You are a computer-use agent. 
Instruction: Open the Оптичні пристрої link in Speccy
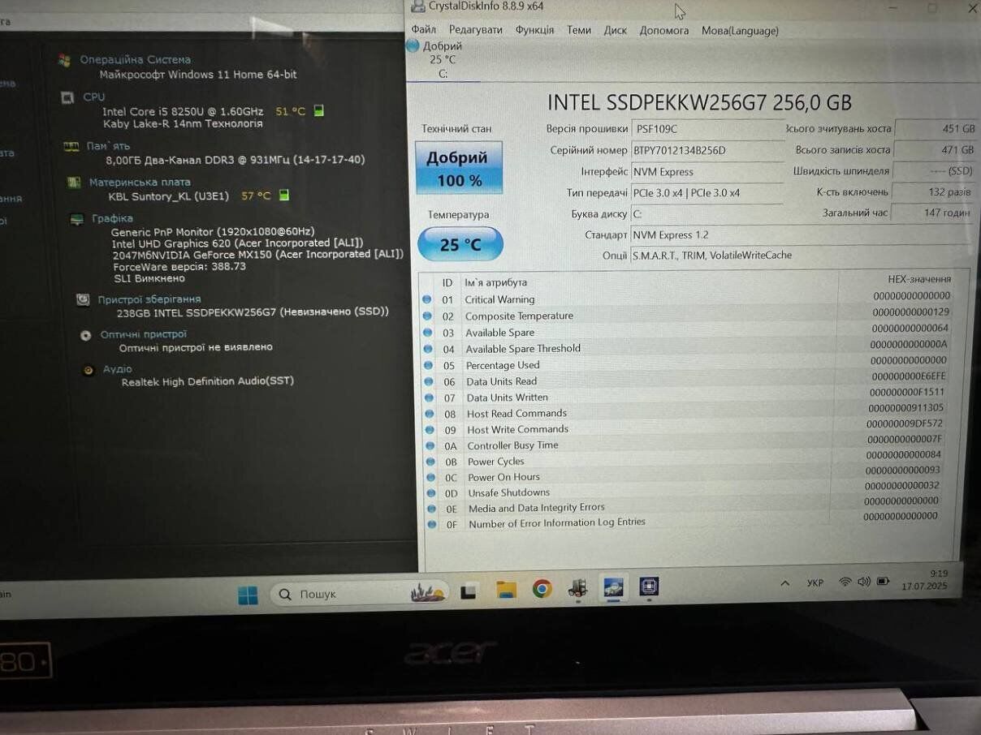[x=143, y=334]
